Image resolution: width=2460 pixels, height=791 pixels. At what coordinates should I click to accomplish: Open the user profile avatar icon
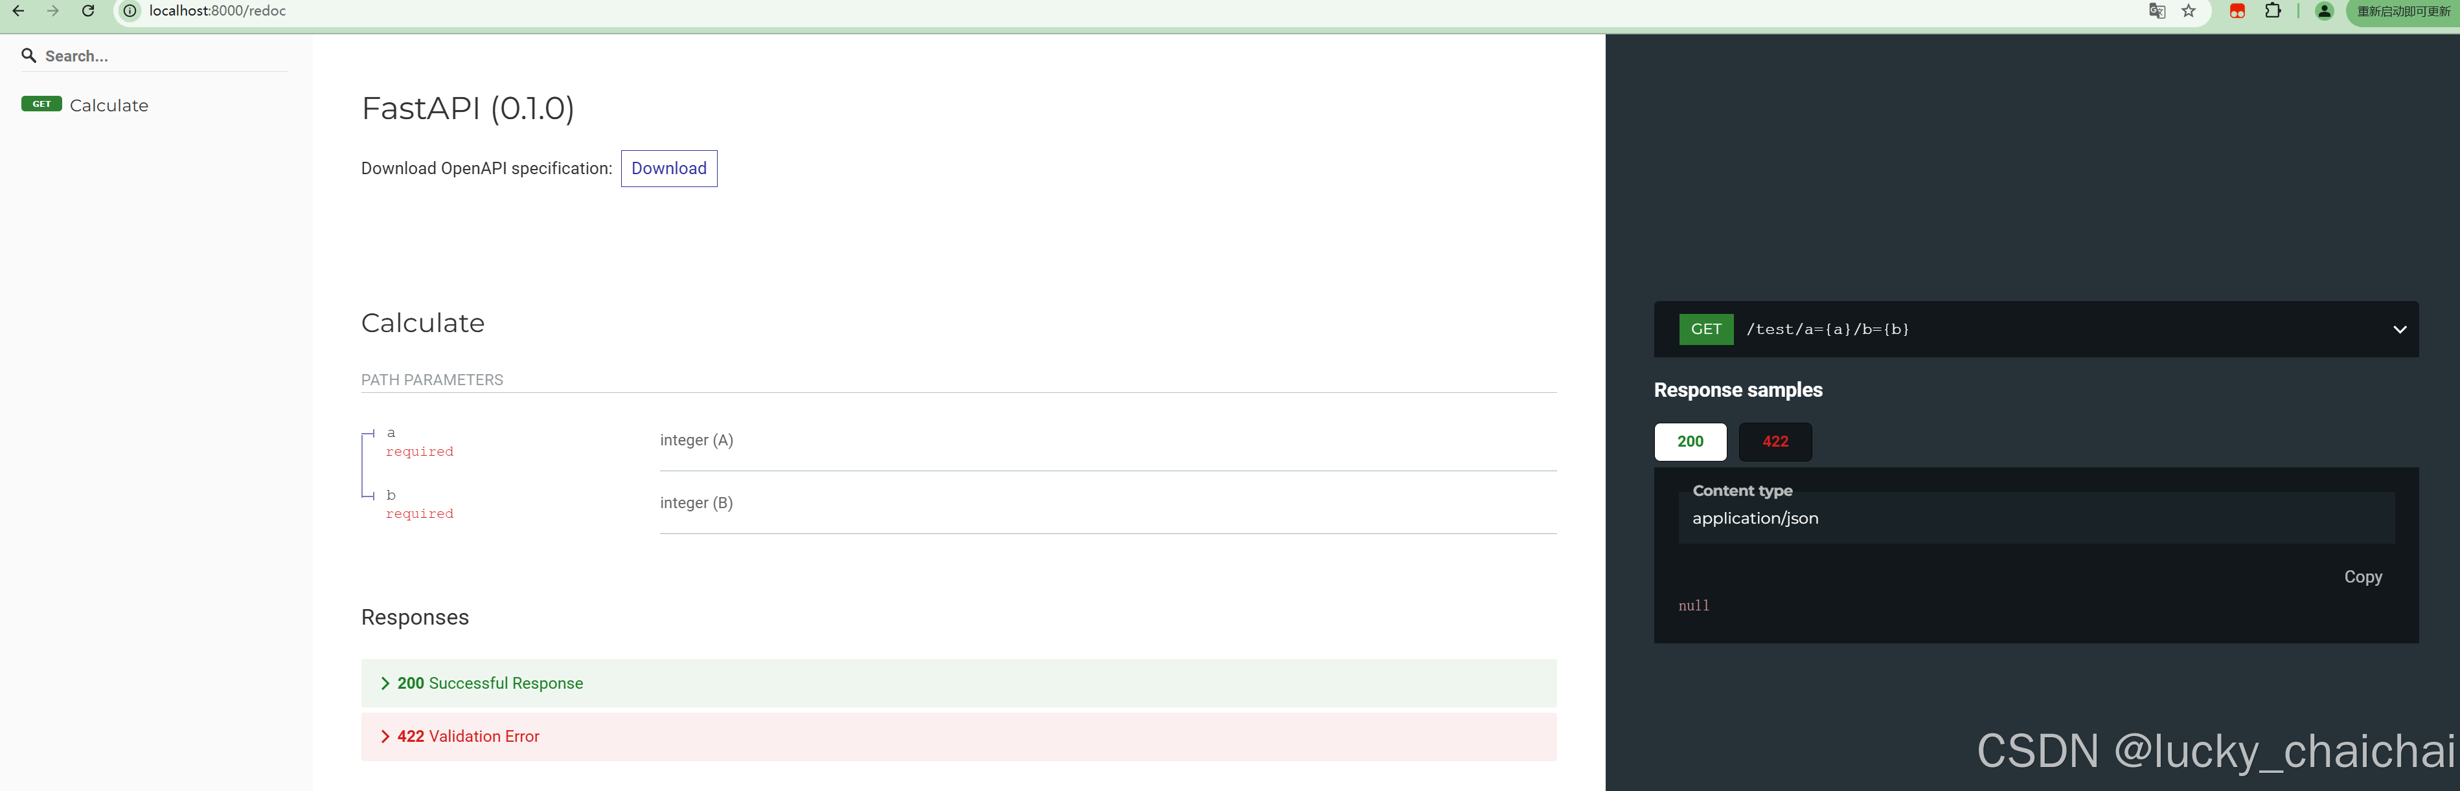2325,10
